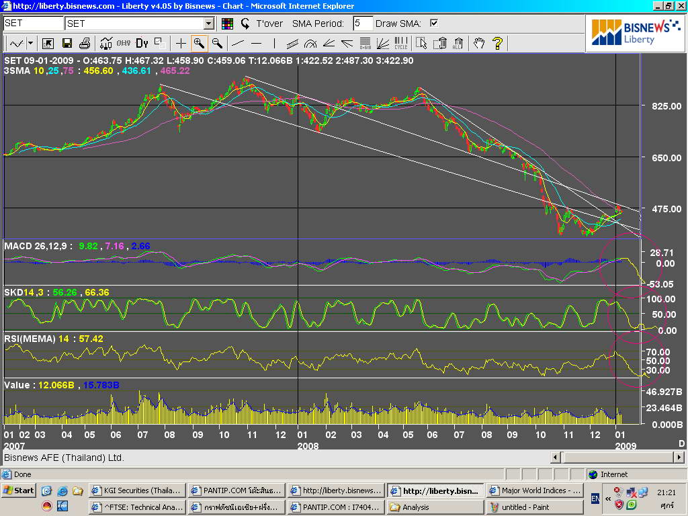Click the 825.00 price axis label

click(x=666, y=106)
